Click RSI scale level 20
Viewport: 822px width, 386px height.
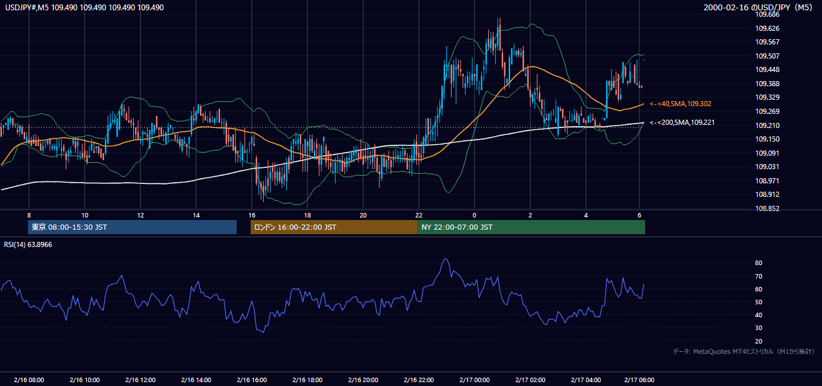(x=759, y=341)
